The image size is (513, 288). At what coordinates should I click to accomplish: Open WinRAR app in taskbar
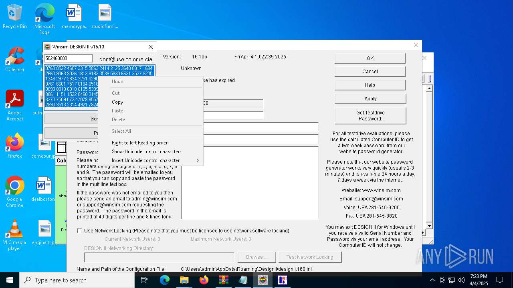[x=224, y=280]
